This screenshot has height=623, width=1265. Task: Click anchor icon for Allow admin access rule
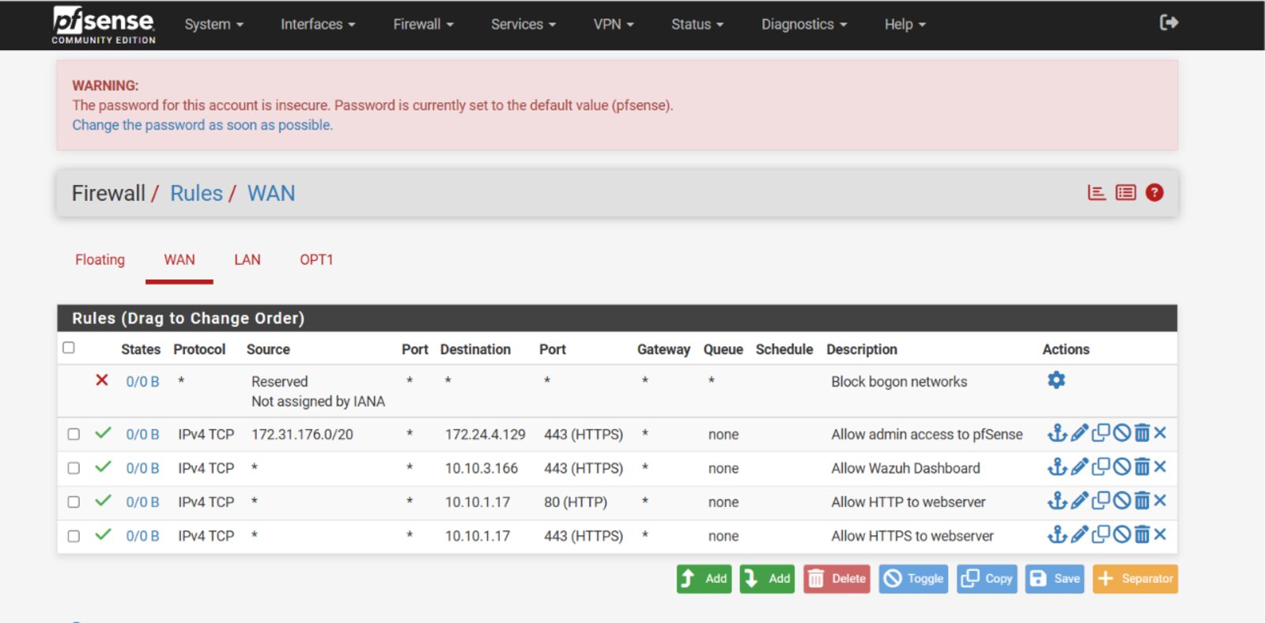1057,433
